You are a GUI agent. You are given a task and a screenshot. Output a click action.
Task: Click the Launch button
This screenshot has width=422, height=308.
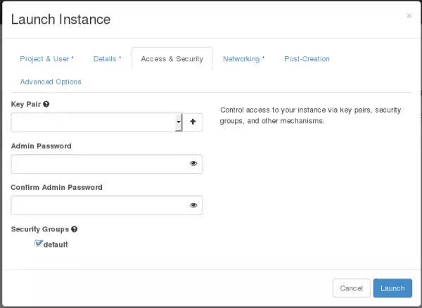392,288
